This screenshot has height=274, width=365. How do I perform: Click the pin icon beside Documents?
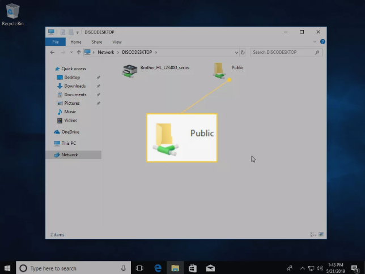pos(99,95)
